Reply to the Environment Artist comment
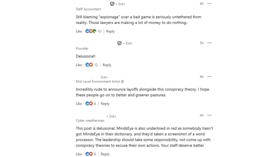Image resolution: width=280 pixels, height=157 pixels. point(105,104)
